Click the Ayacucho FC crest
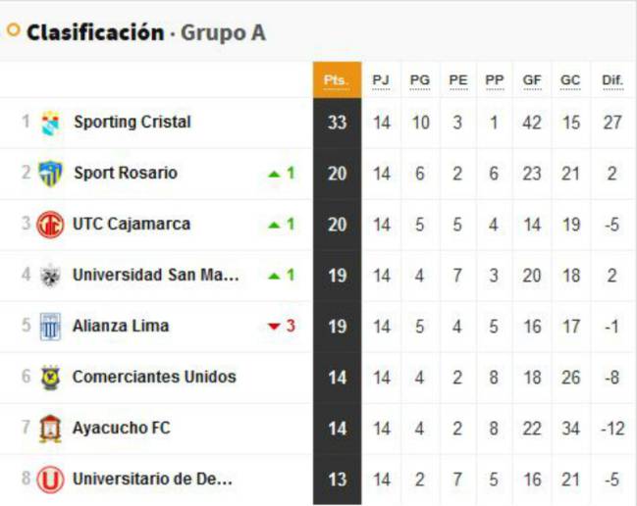The height and width of the screenshot is (506, 637). click(x=50, y=429)
